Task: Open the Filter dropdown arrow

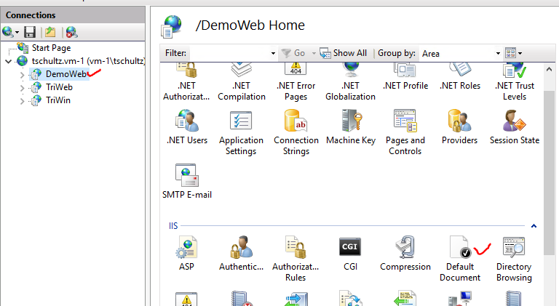Action: click(x=273, y=53)
